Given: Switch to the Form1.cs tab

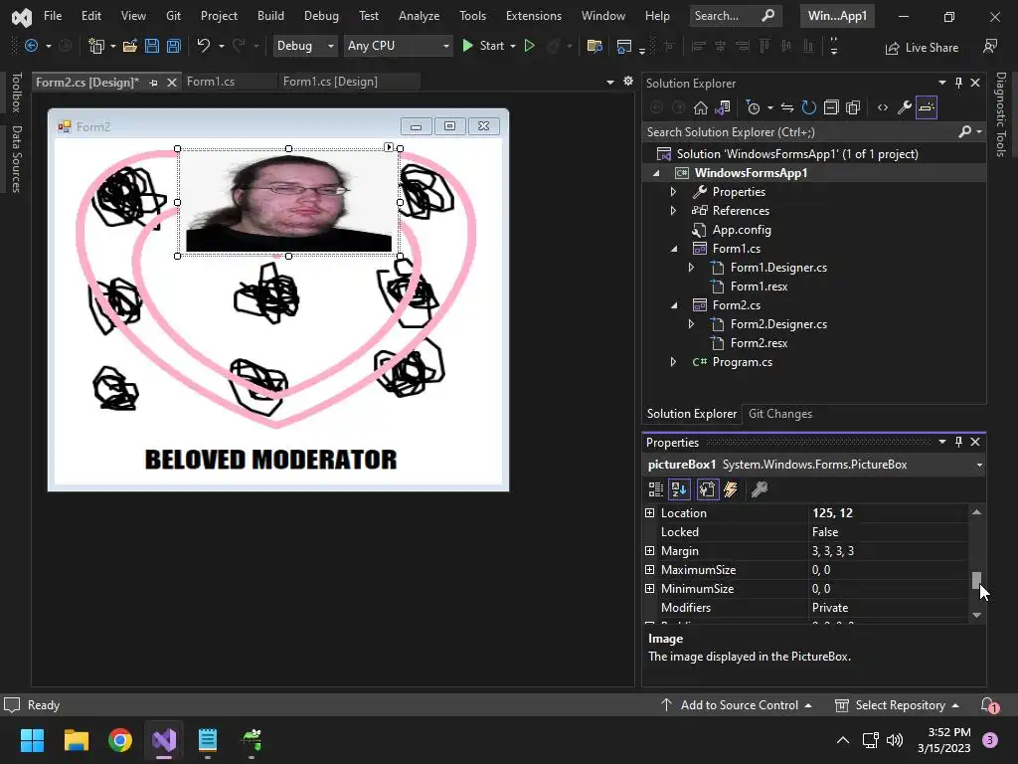Looking at the screenshot, I should coord(211,82).
